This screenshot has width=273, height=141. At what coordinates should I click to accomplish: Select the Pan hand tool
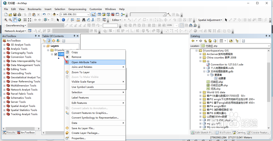click(15, 20)
